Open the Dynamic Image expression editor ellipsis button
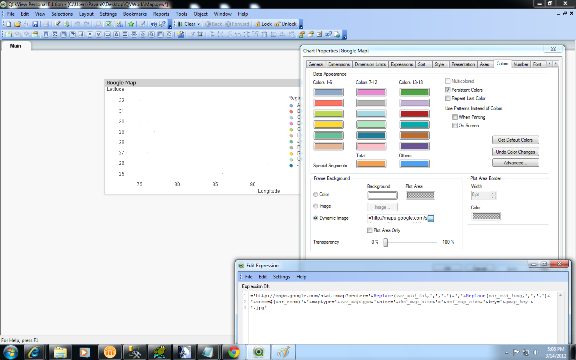The width and height of the screenshot is (576, 360). coord(431,218)
